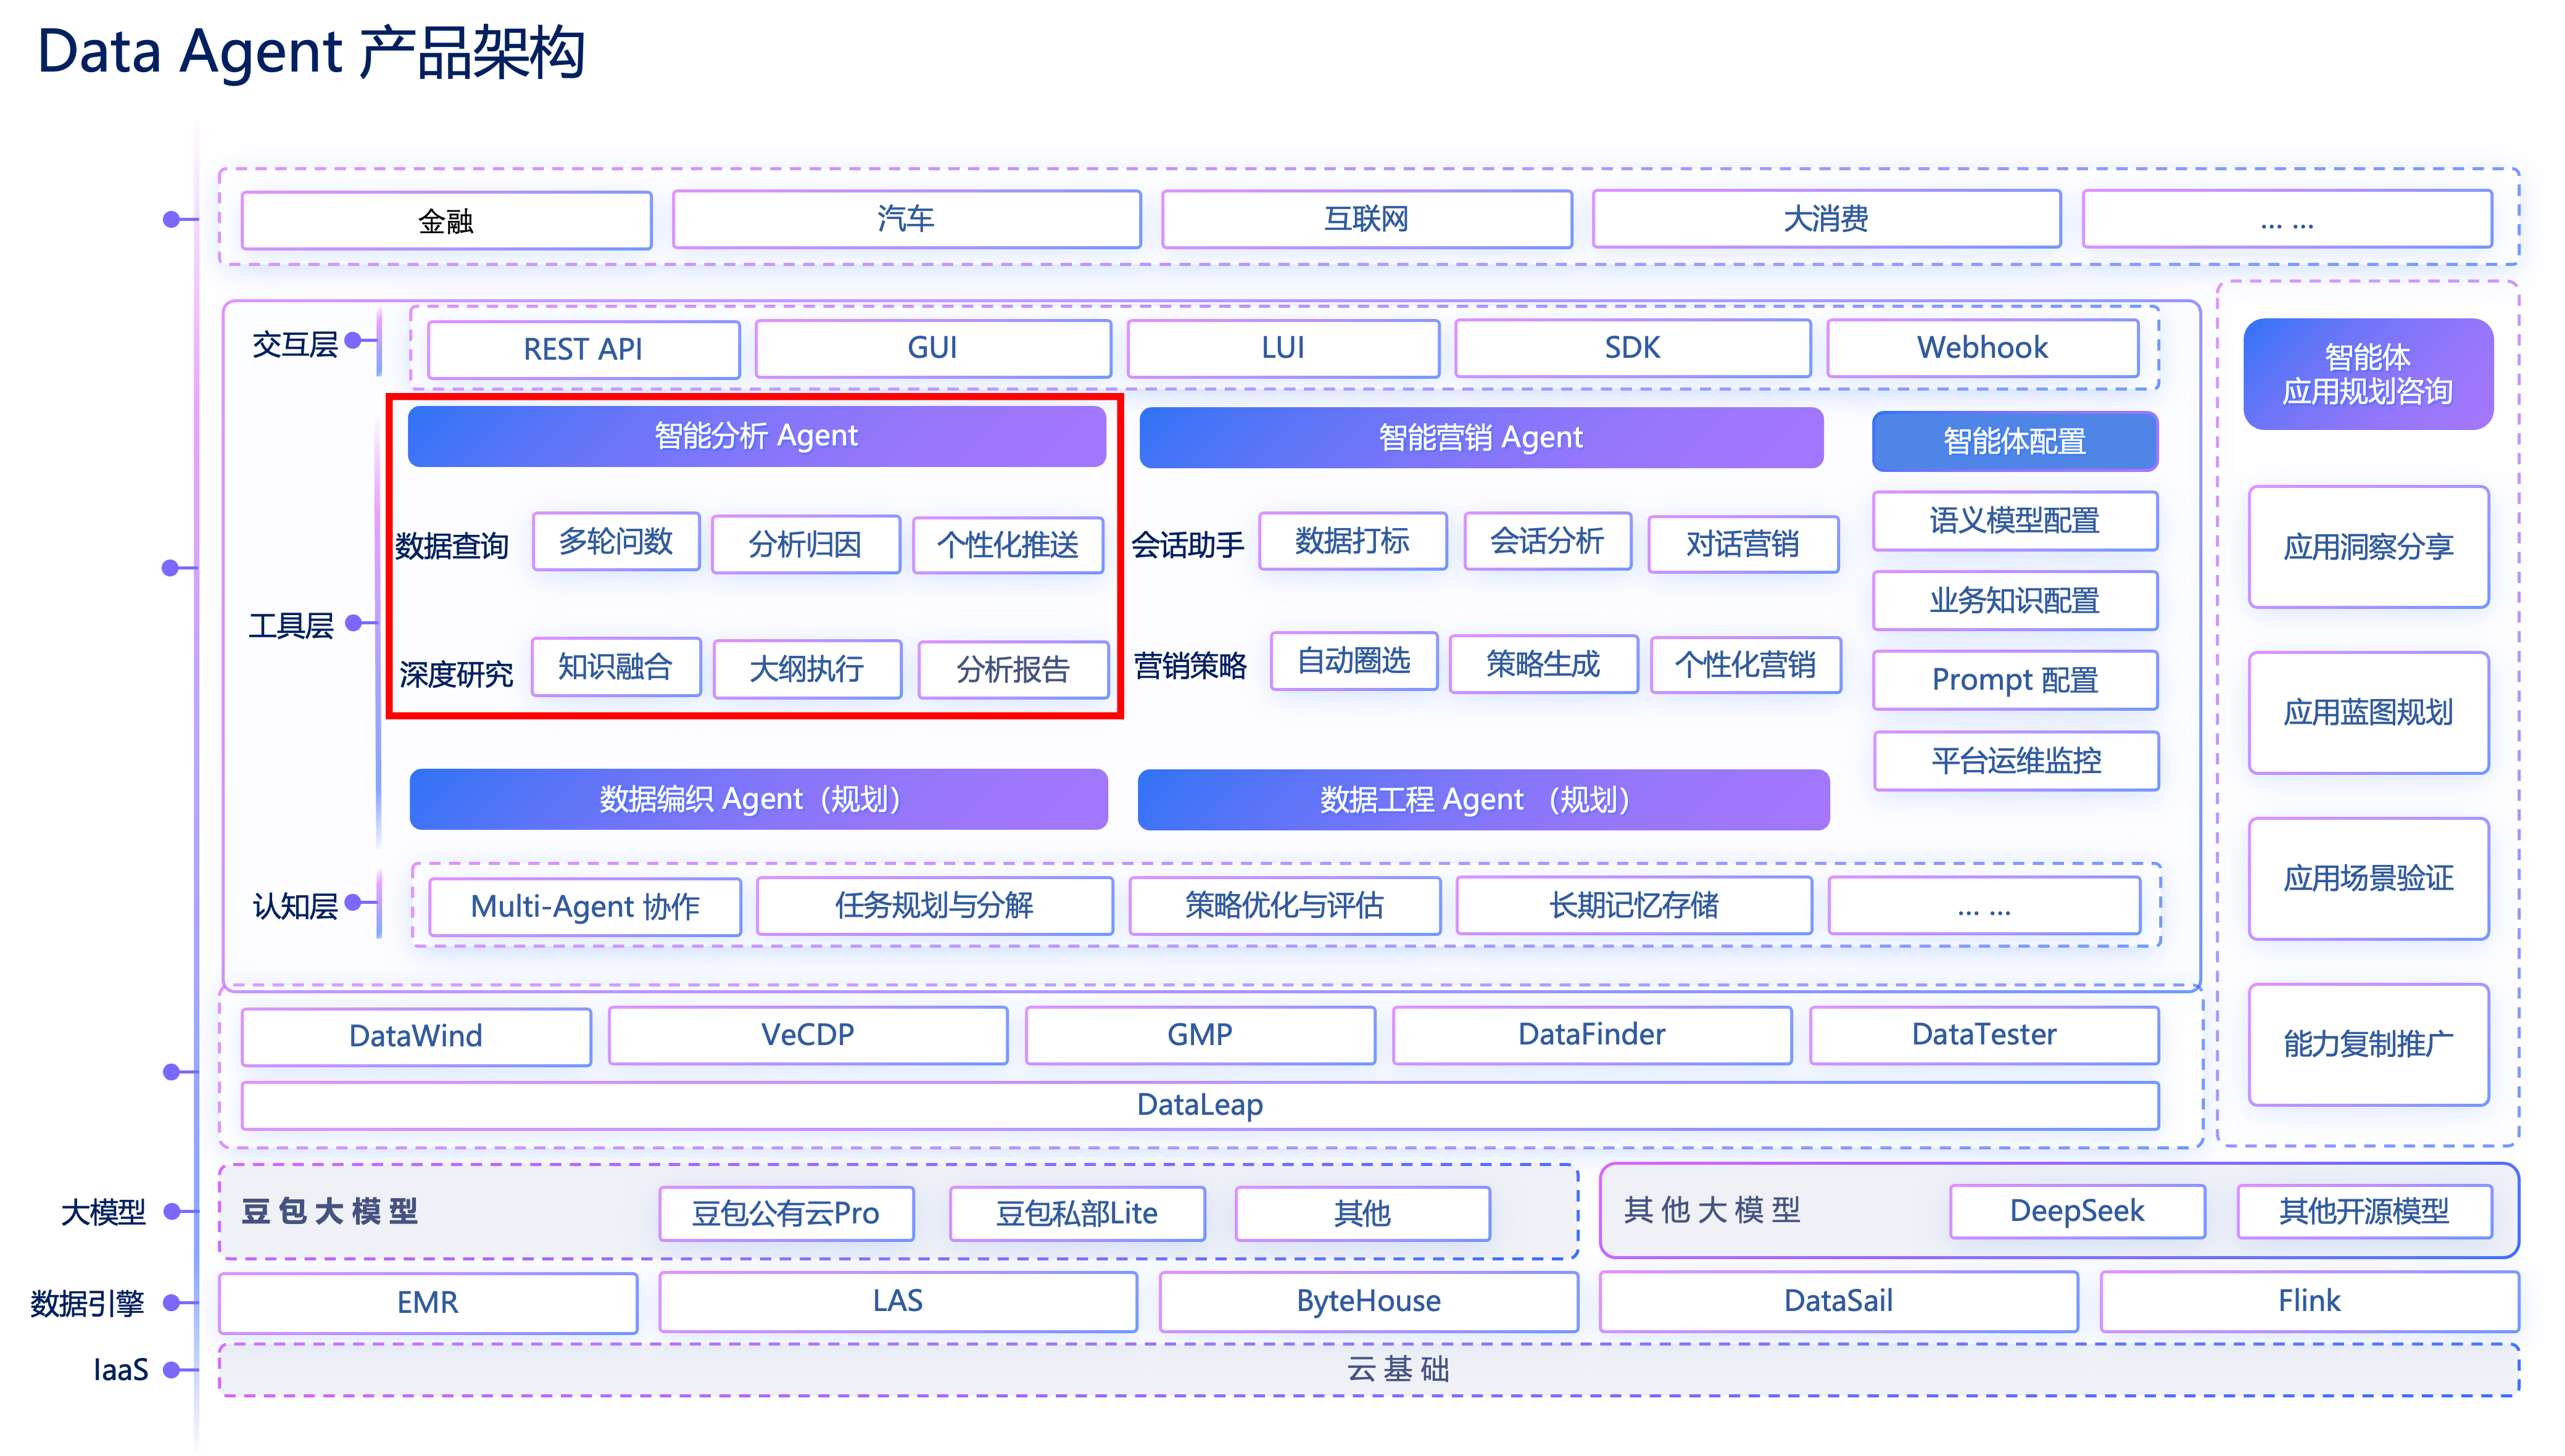Select the REST API box

pyautogui.click(x=583, y=349)
